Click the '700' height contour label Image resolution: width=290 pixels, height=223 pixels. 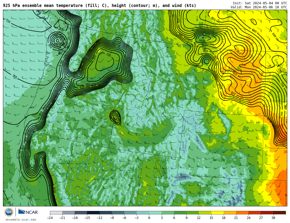[x=213, y=19]
